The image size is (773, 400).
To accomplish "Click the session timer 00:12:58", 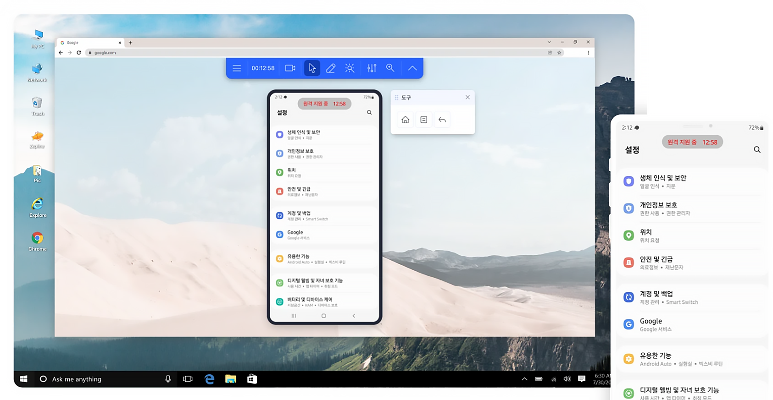I will click(263, 68).
